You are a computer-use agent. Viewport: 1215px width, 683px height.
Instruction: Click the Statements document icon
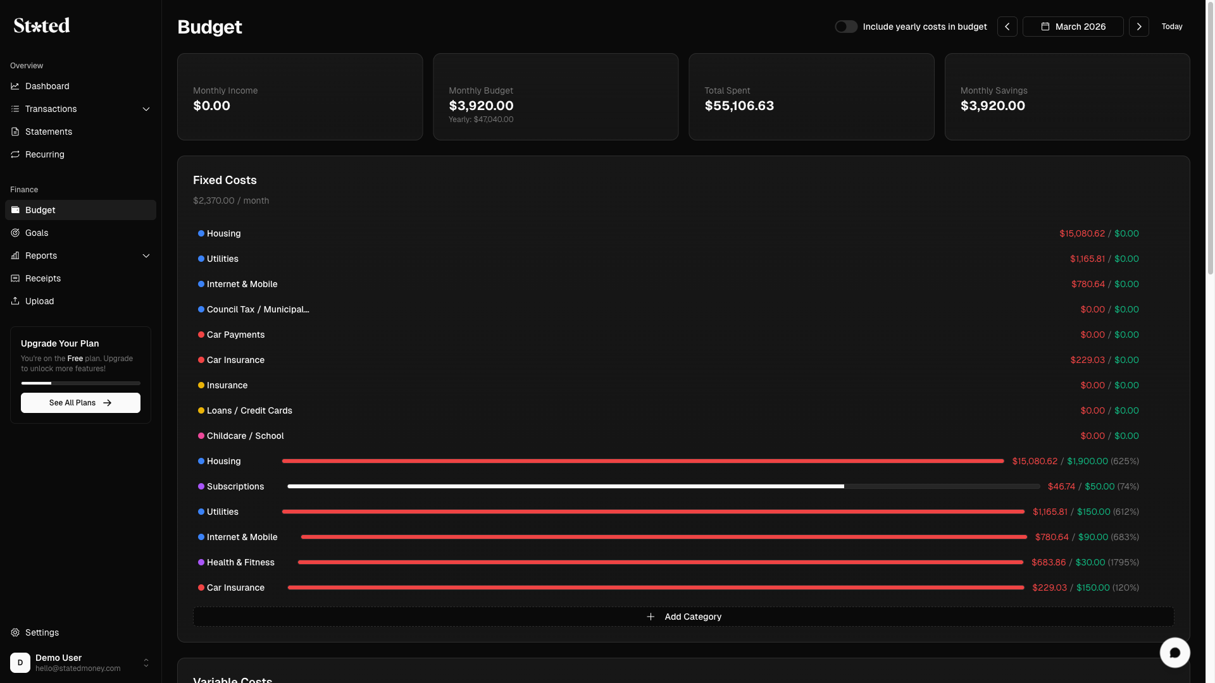(15, 132)
